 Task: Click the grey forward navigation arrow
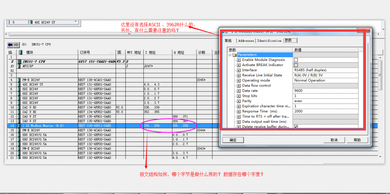coord(16,45)
